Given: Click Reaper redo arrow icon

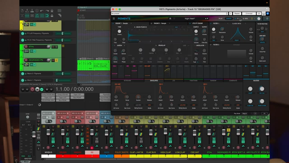Looking at the screenshot, I should pos(47,11).
